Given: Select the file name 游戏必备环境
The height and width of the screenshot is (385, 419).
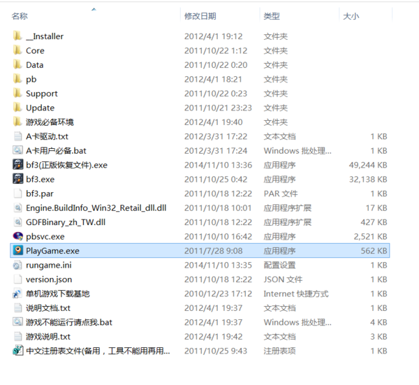Looking at the screenshot, I should pyautogui.click(x=50, y=122).
